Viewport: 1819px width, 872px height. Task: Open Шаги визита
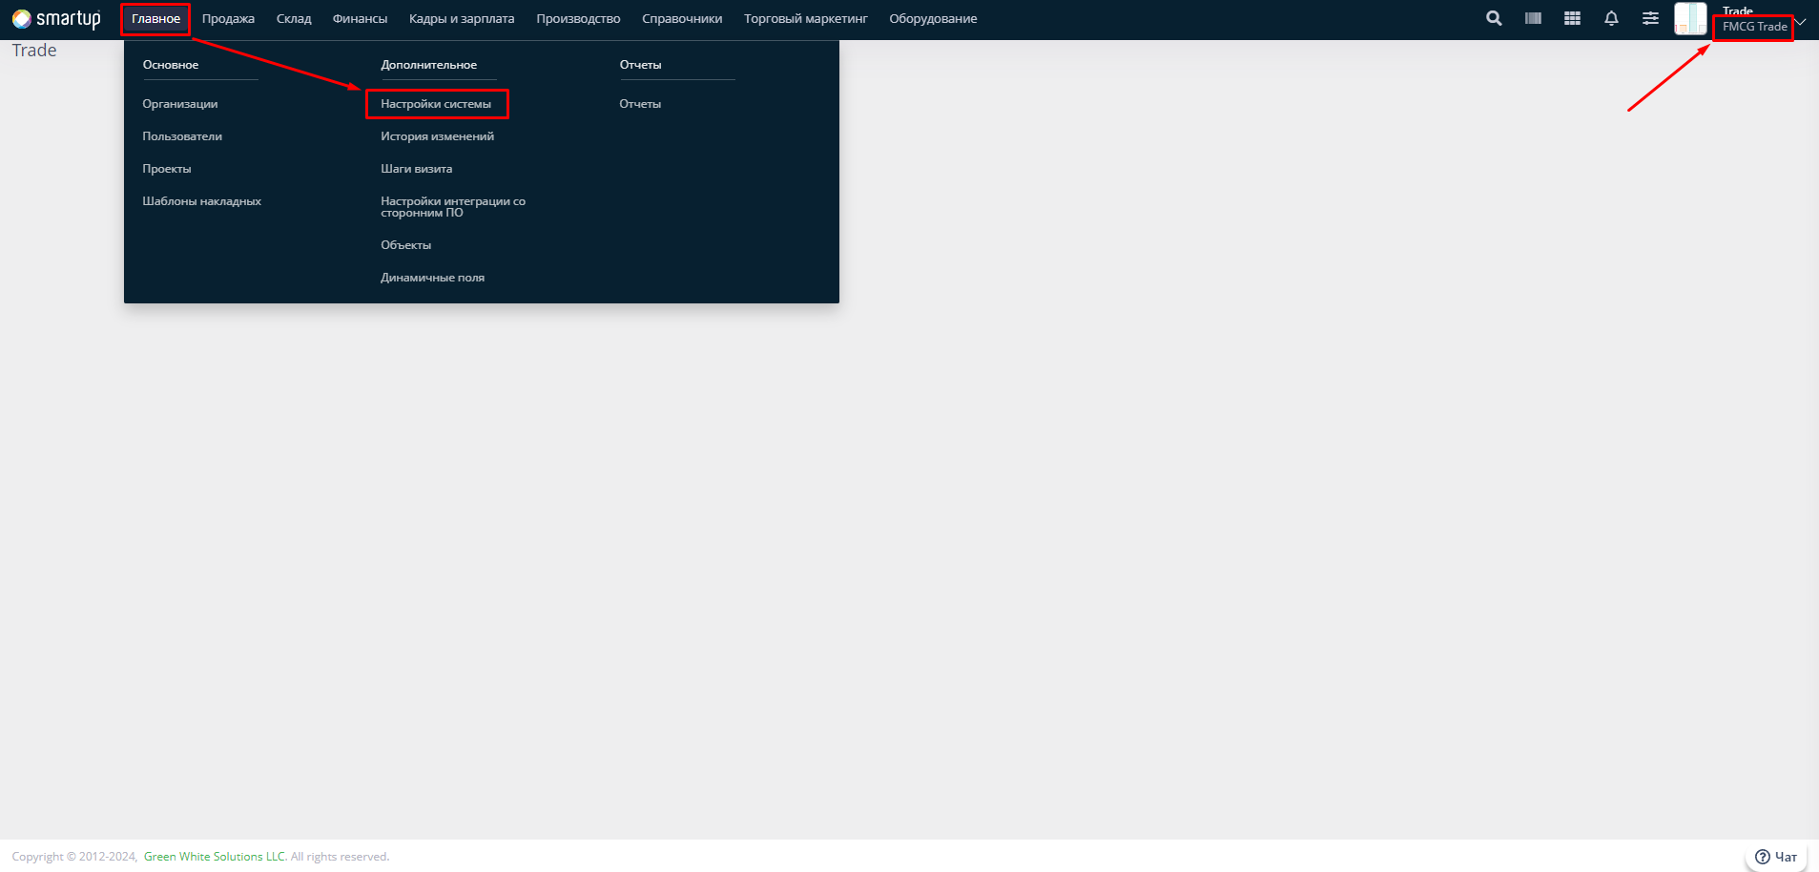416,169
